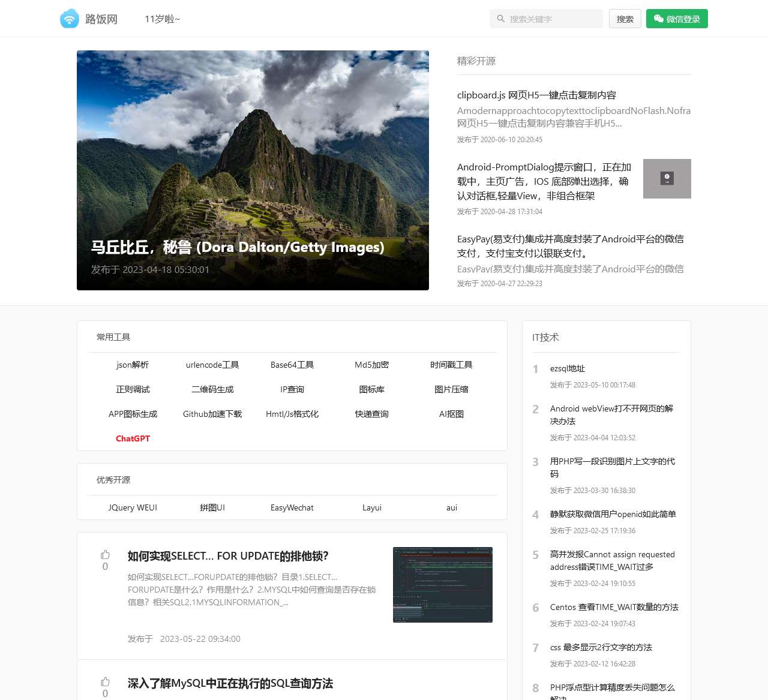
Task: Open the SELECT FOR UPDATE code thumbnail
Action: (443, 585)
